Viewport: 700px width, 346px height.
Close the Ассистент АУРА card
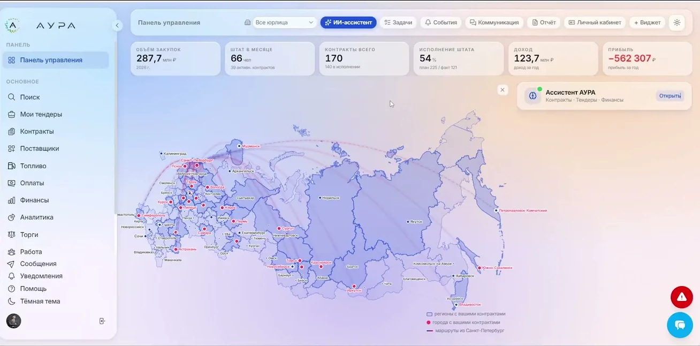[503, 90]
